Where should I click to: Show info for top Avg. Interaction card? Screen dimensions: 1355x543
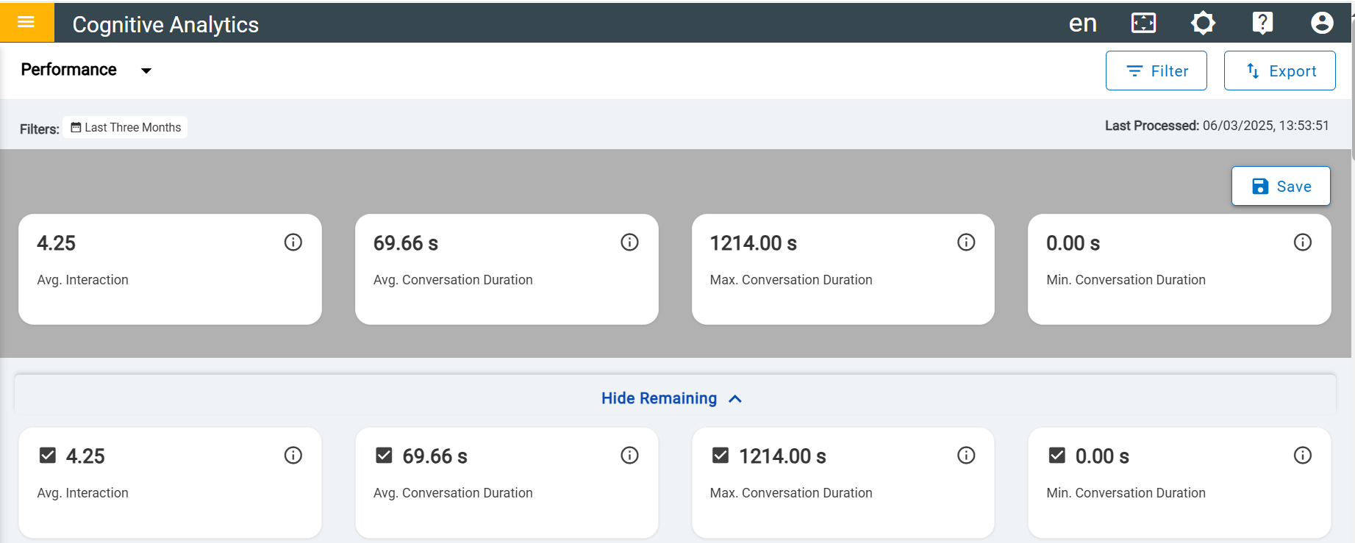pyautogui.click(x=293, y=242)
